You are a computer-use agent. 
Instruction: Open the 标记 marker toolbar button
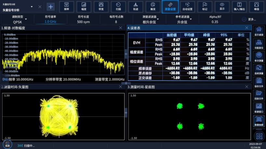pyautogui.click(x=205, y=6)
